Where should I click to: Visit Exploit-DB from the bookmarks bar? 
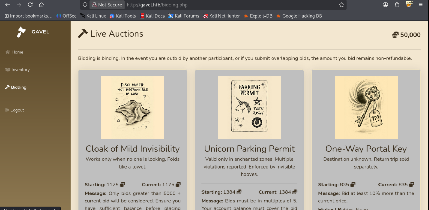[258, 16]
